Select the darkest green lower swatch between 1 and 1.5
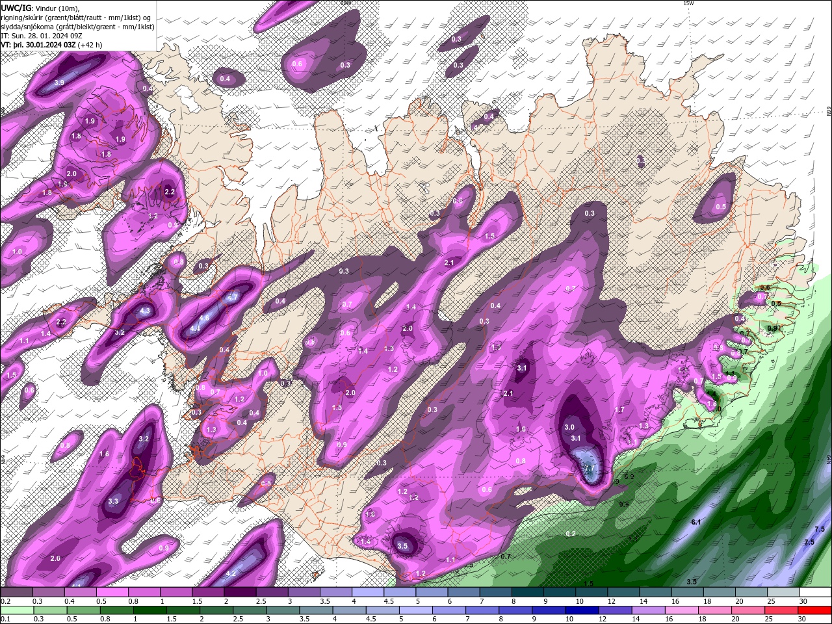 click(x=149, y=610)
